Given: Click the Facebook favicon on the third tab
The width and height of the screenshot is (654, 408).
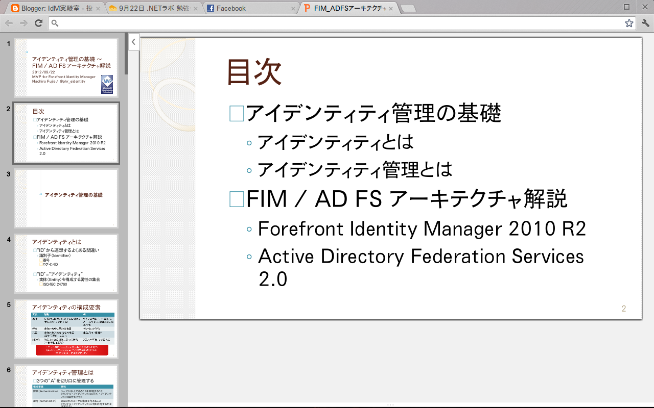Looking at the screenshot, I should pos(211,8).
